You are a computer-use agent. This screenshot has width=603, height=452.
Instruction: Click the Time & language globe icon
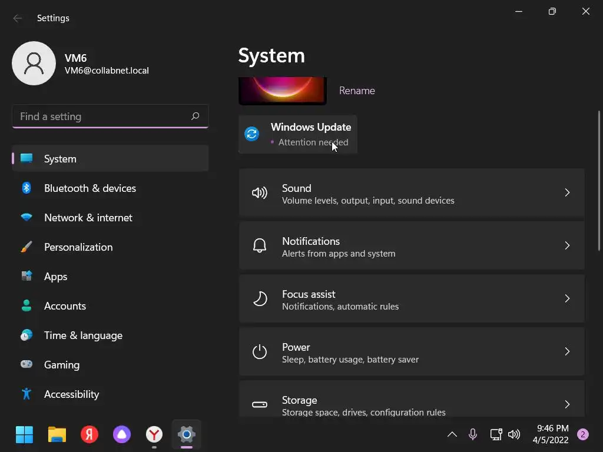pos(26,335)
